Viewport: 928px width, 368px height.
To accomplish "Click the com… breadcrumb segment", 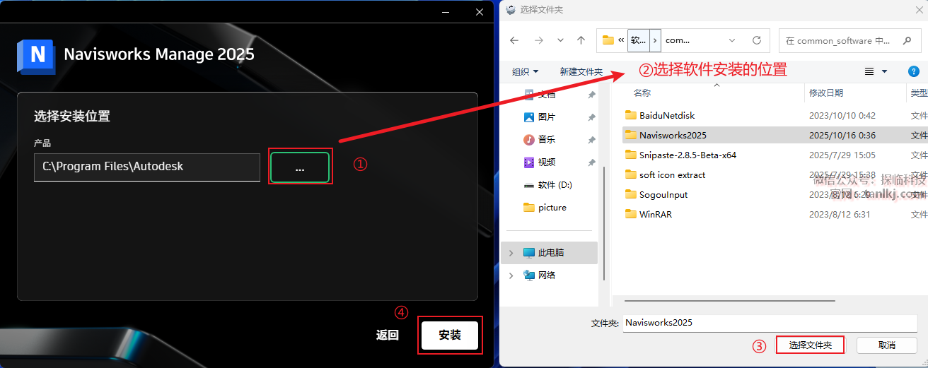I will tap(678, 40).
